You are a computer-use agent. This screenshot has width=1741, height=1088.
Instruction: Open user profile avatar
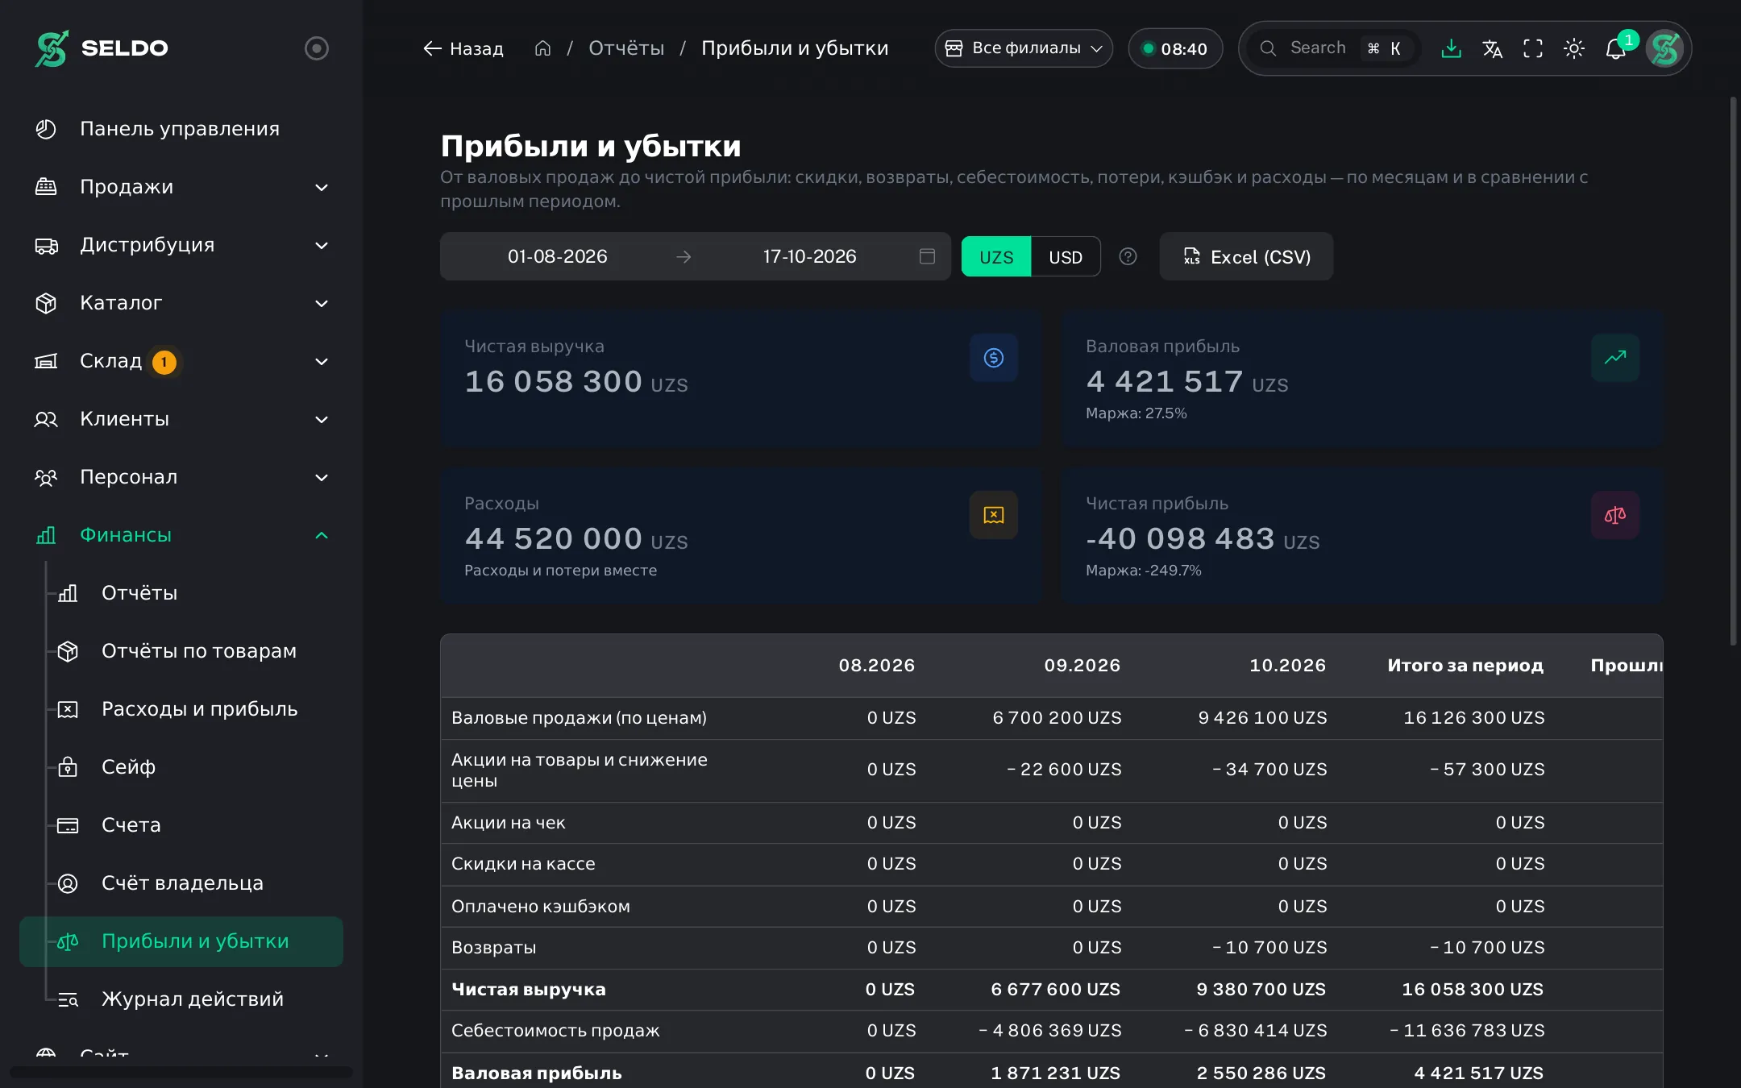[x=1664, y=48]
